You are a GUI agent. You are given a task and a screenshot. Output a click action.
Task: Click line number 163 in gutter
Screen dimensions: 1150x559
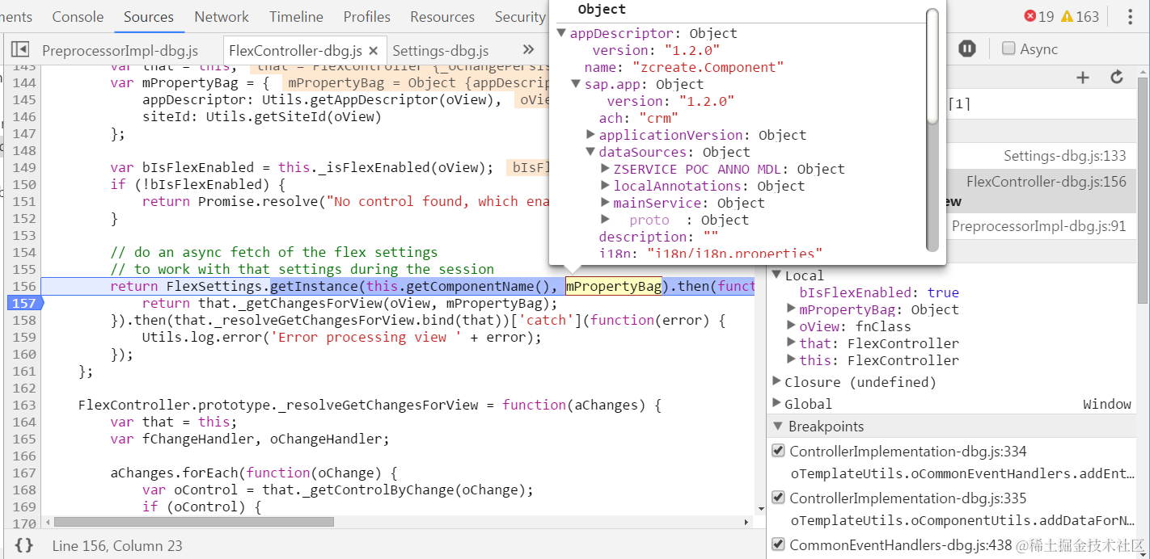(24, 405)
